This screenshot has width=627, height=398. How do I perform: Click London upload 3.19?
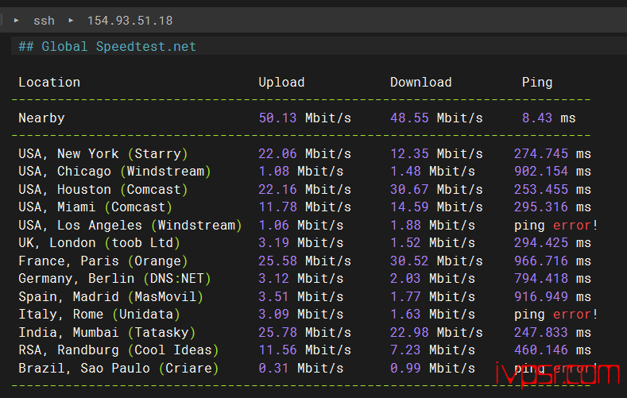pyautogui.click(x=274, y=242)
